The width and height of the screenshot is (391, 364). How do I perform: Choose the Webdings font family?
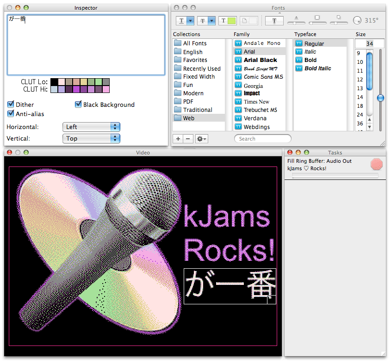click(x=259, y=127)
